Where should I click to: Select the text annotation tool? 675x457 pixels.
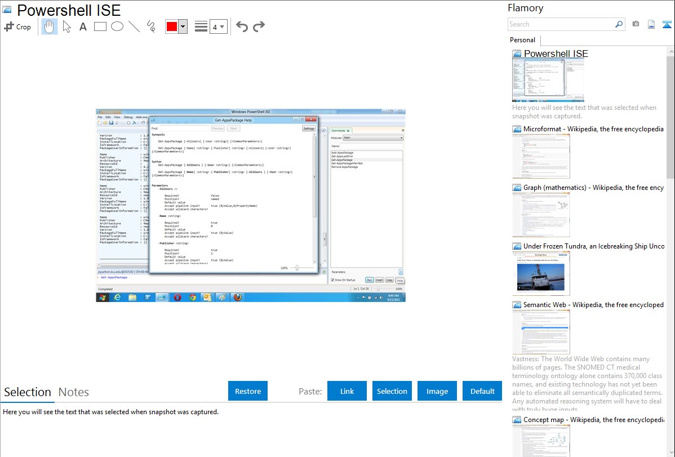pos(83,26)
